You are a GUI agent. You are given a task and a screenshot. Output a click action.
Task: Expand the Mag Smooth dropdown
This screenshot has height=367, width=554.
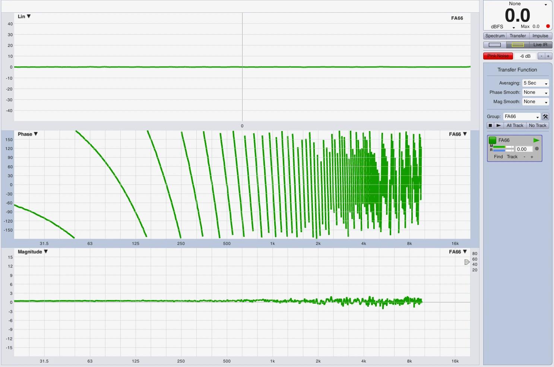click(x=535, y=102)
